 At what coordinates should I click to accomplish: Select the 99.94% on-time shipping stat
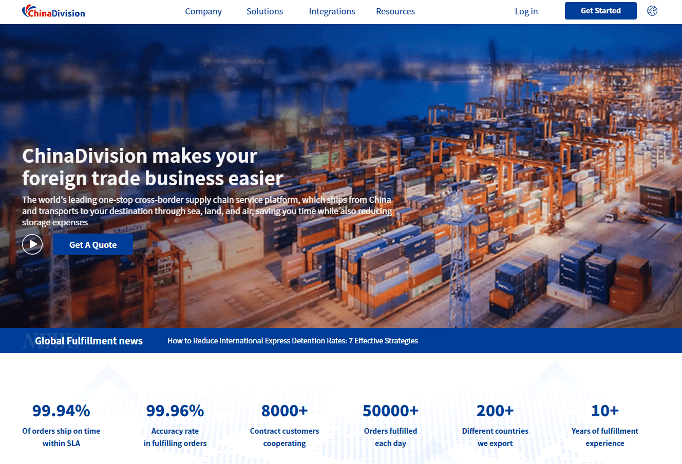[x=61, y=411]
